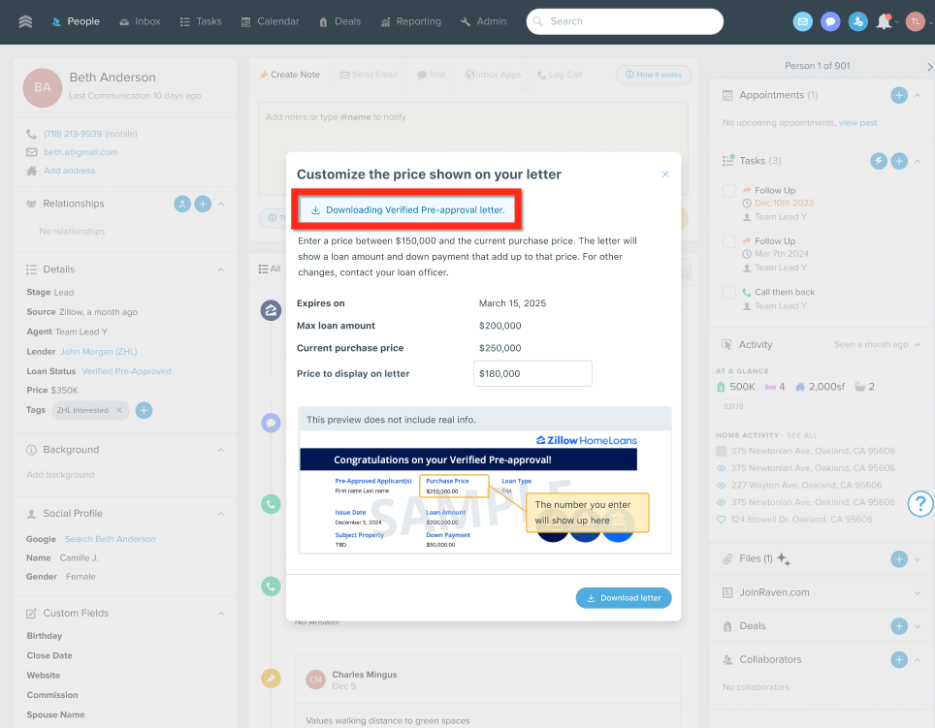The width and height of the screenshot is (935, 728).
Task: Open the view past appointments link
Action: [x=857, y=123]
